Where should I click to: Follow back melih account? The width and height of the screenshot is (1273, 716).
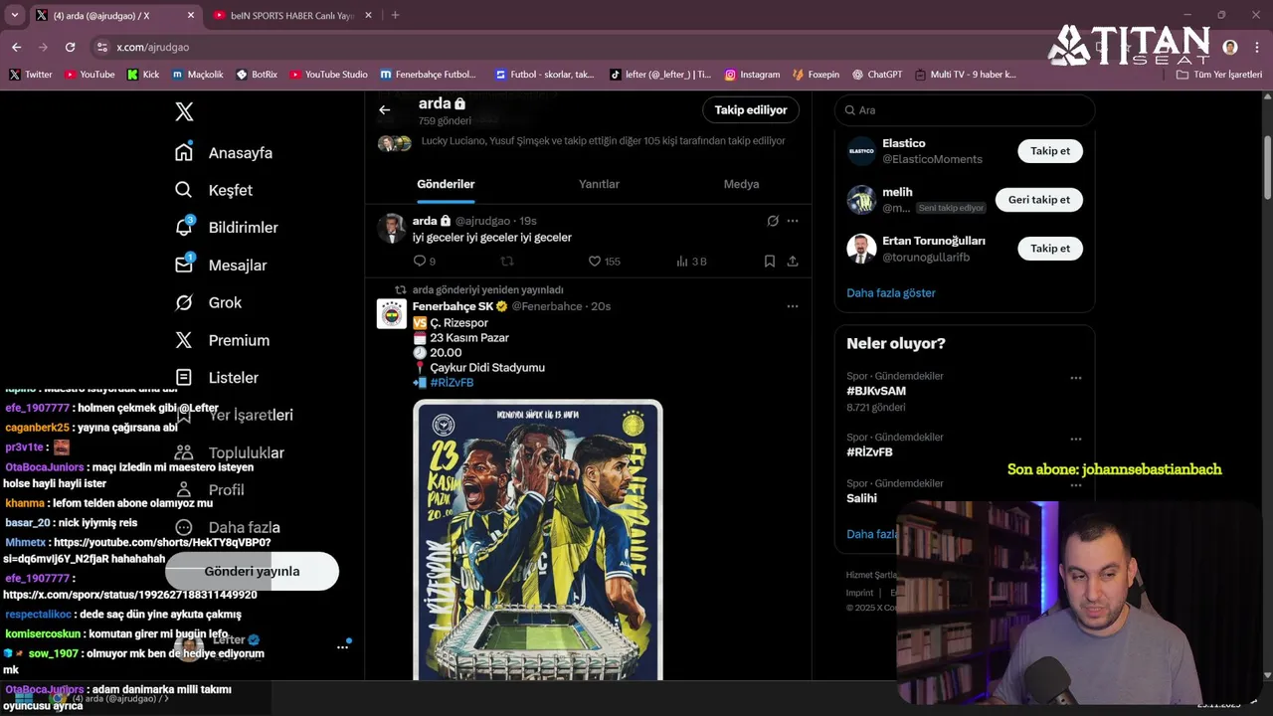(1039, 200)
